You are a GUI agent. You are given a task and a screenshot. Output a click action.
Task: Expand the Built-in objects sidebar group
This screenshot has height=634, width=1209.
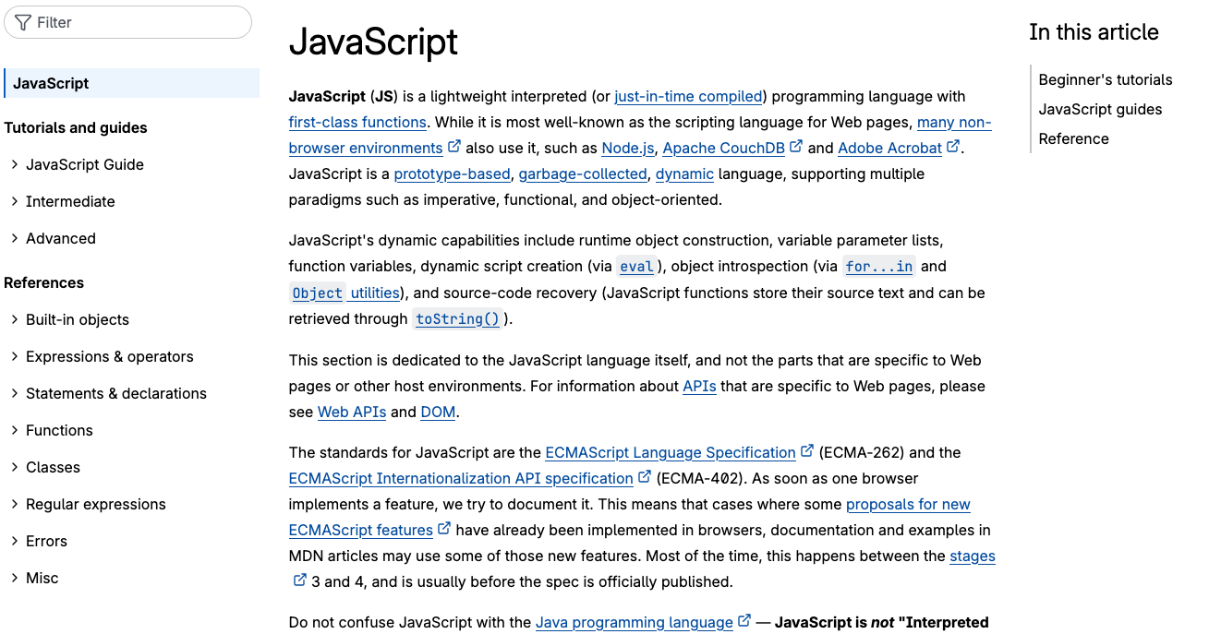15,319
